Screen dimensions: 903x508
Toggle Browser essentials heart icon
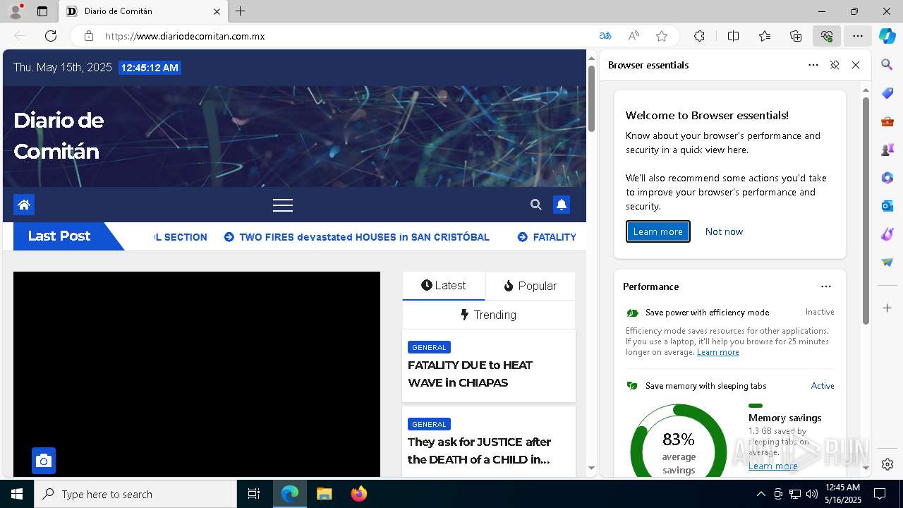click(x=827, y=36)
